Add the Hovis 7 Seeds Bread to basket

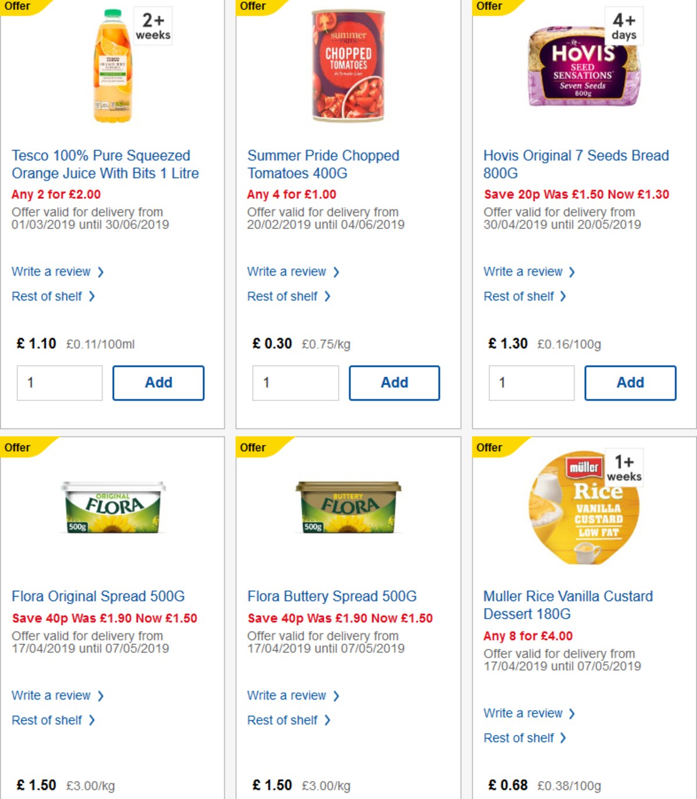coord(630,383)
